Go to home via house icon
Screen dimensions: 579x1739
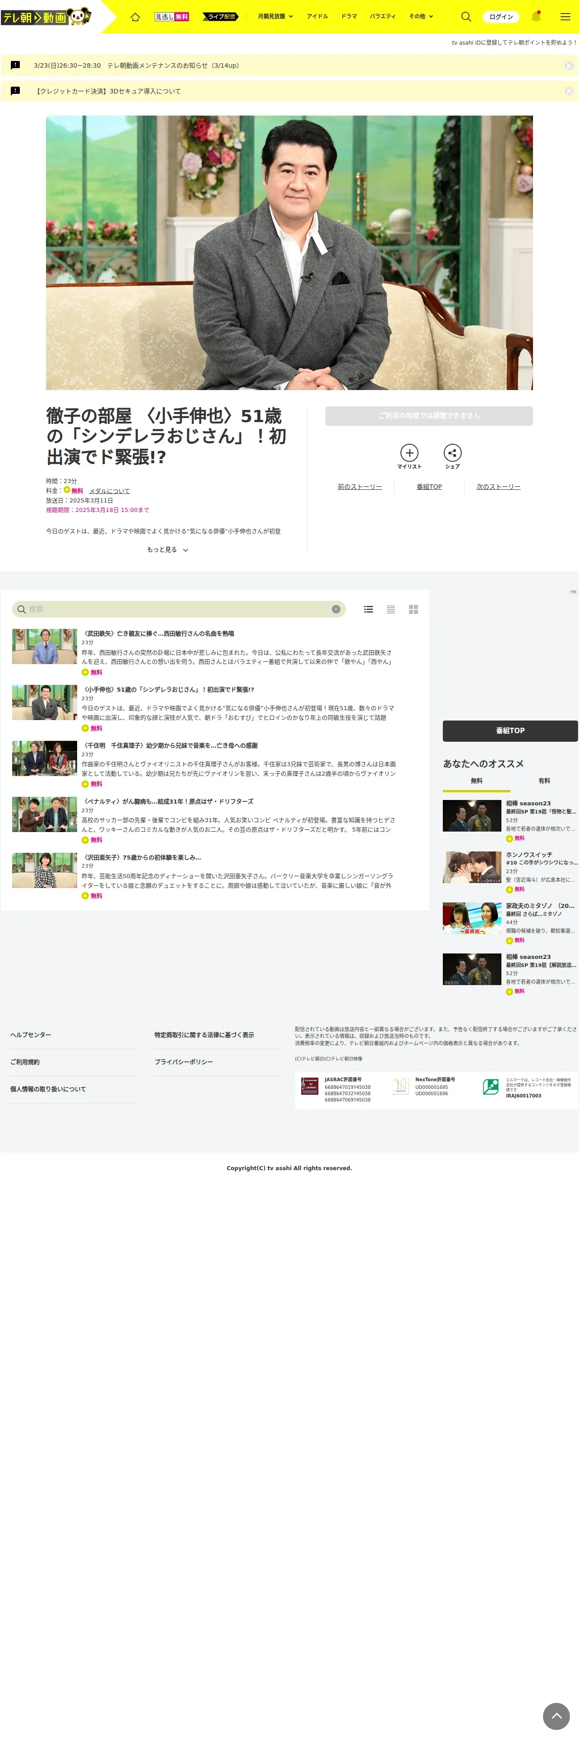(x=135, y=17)
